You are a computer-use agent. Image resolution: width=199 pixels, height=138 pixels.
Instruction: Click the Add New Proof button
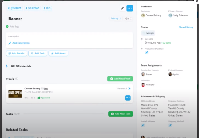[120, 79]
